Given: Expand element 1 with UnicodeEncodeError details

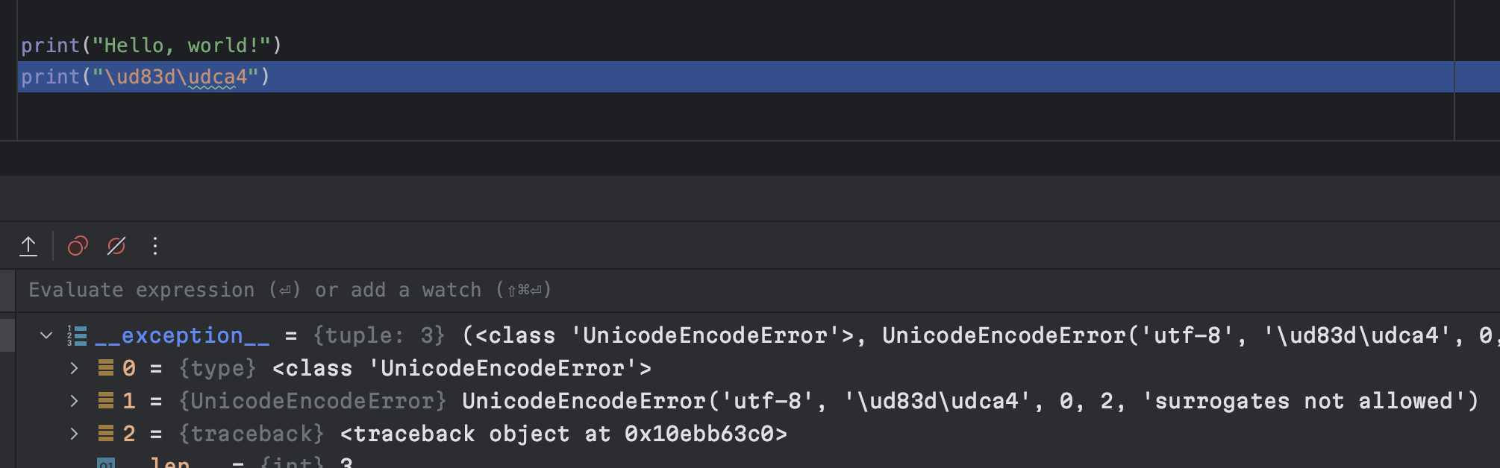Looking at the screenshot, I should click(x=74, y=400).
